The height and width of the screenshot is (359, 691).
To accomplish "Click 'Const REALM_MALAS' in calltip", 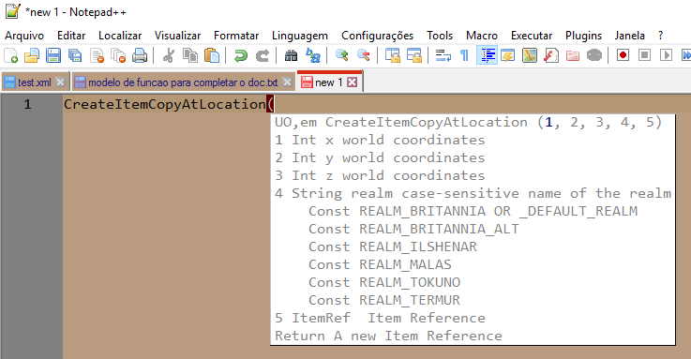I will point(380,264).
